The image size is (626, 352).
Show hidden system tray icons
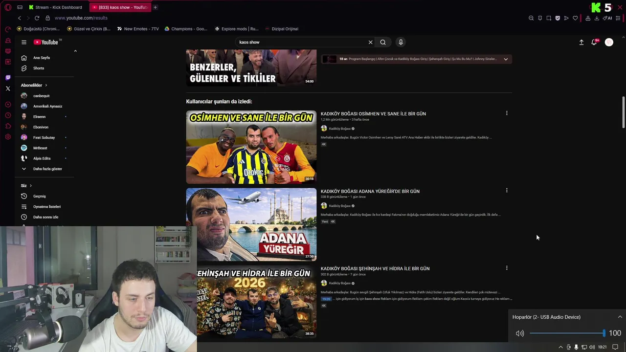560,347
